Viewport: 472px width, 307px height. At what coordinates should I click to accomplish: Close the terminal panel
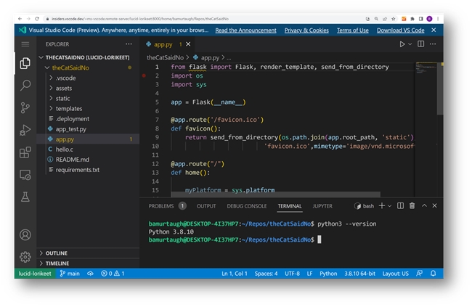tap(435, 205)
